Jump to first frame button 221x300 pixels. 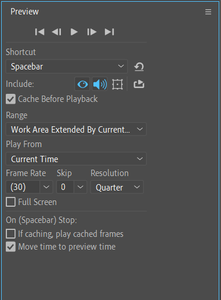pyautogui.click(x=39, y=32)
